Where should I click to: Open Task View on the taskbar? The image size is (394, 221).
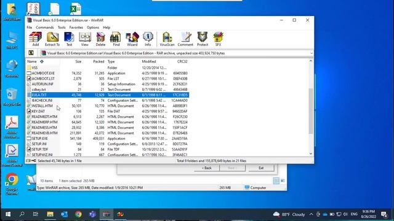36,214
